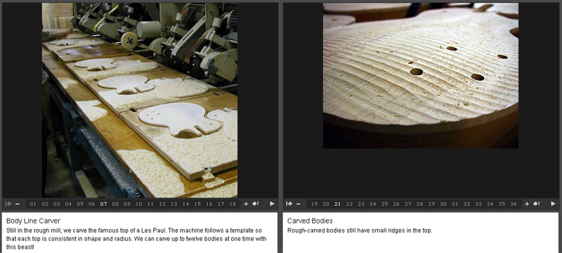
Task: Go to slide number 33
Action: click(478, 204)
